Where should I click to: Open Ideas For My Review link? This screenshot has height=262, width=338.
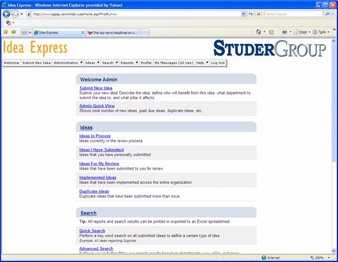pos(99,164)
